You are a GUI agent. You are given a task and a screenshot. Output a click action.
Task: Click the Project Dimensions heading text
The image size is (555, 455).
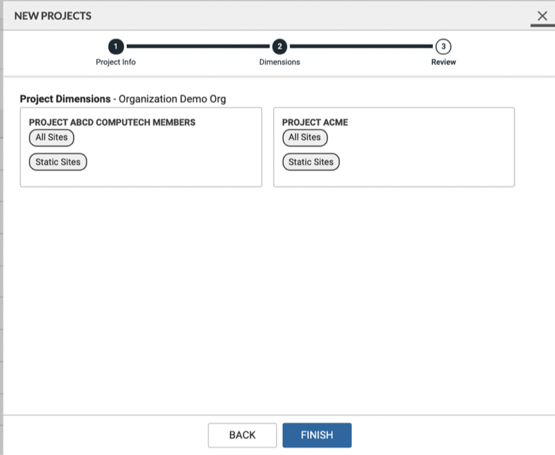tap(65, 99)
